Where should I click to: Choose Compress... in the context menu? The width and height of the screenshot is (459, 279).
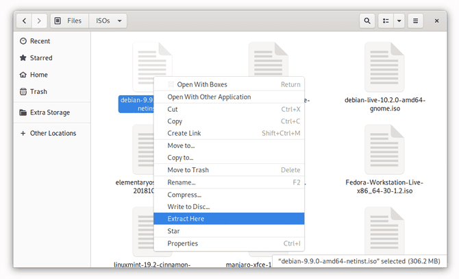coord(229,195)
